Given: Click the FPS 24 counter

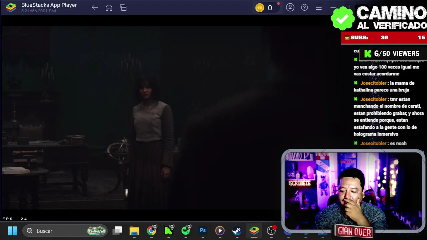Looking at the screenshot, I should 15,219.
